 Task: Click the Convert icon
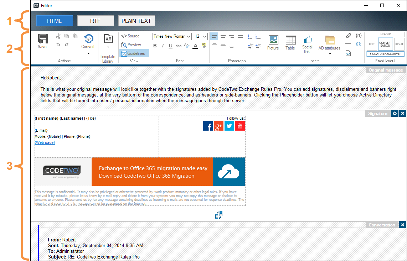pos(88,38)
